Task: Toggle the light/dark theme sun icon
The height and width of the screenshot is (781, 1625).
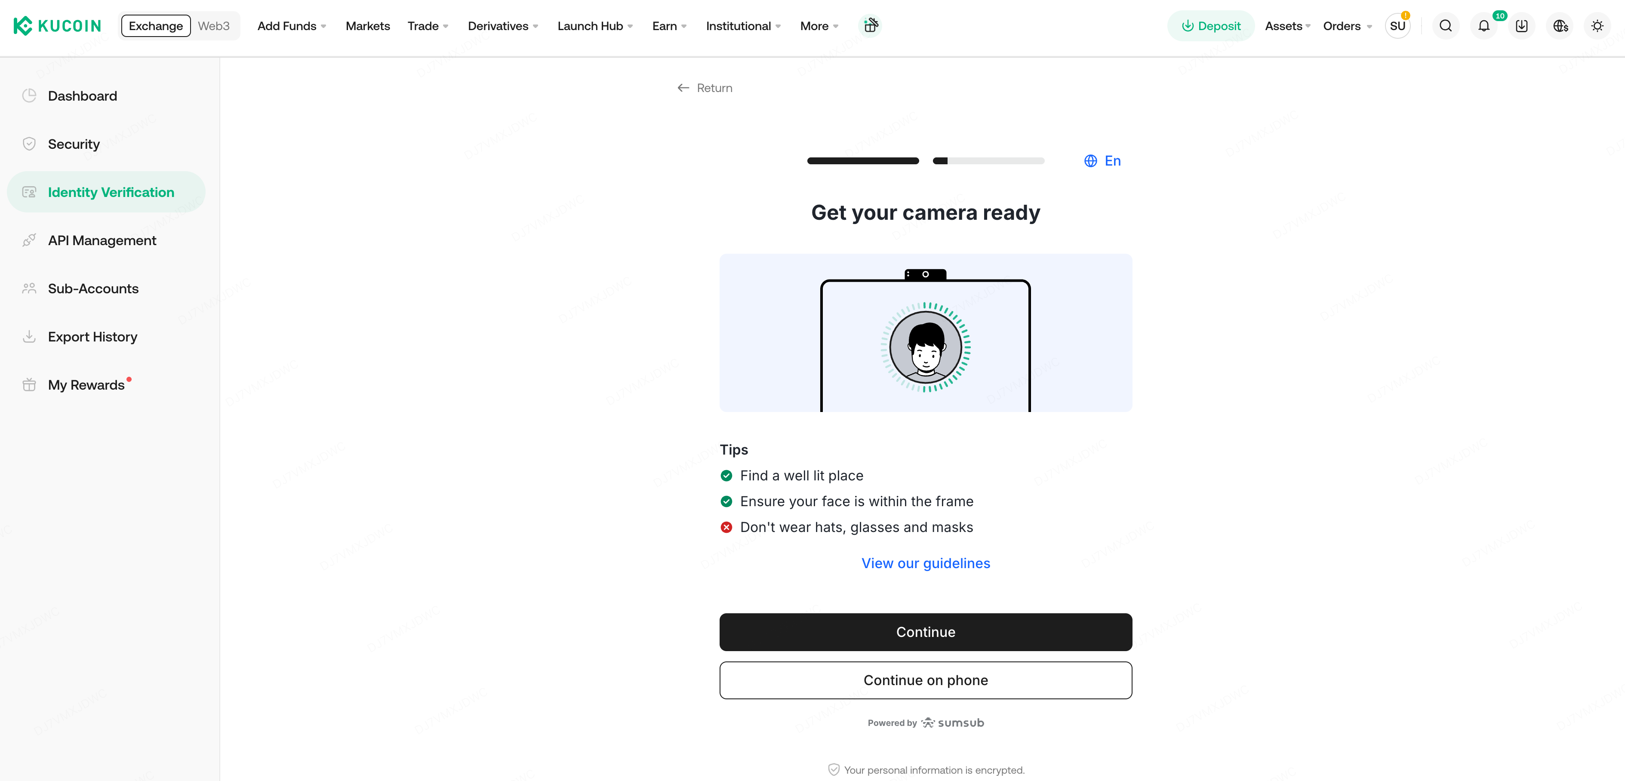Action: (x=1597, y=26)
